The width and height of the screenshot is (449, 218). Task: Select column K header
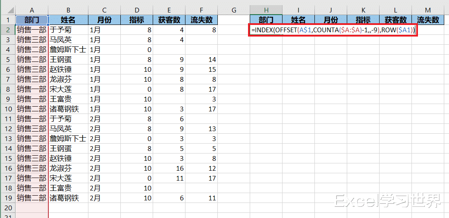point(363,10)
